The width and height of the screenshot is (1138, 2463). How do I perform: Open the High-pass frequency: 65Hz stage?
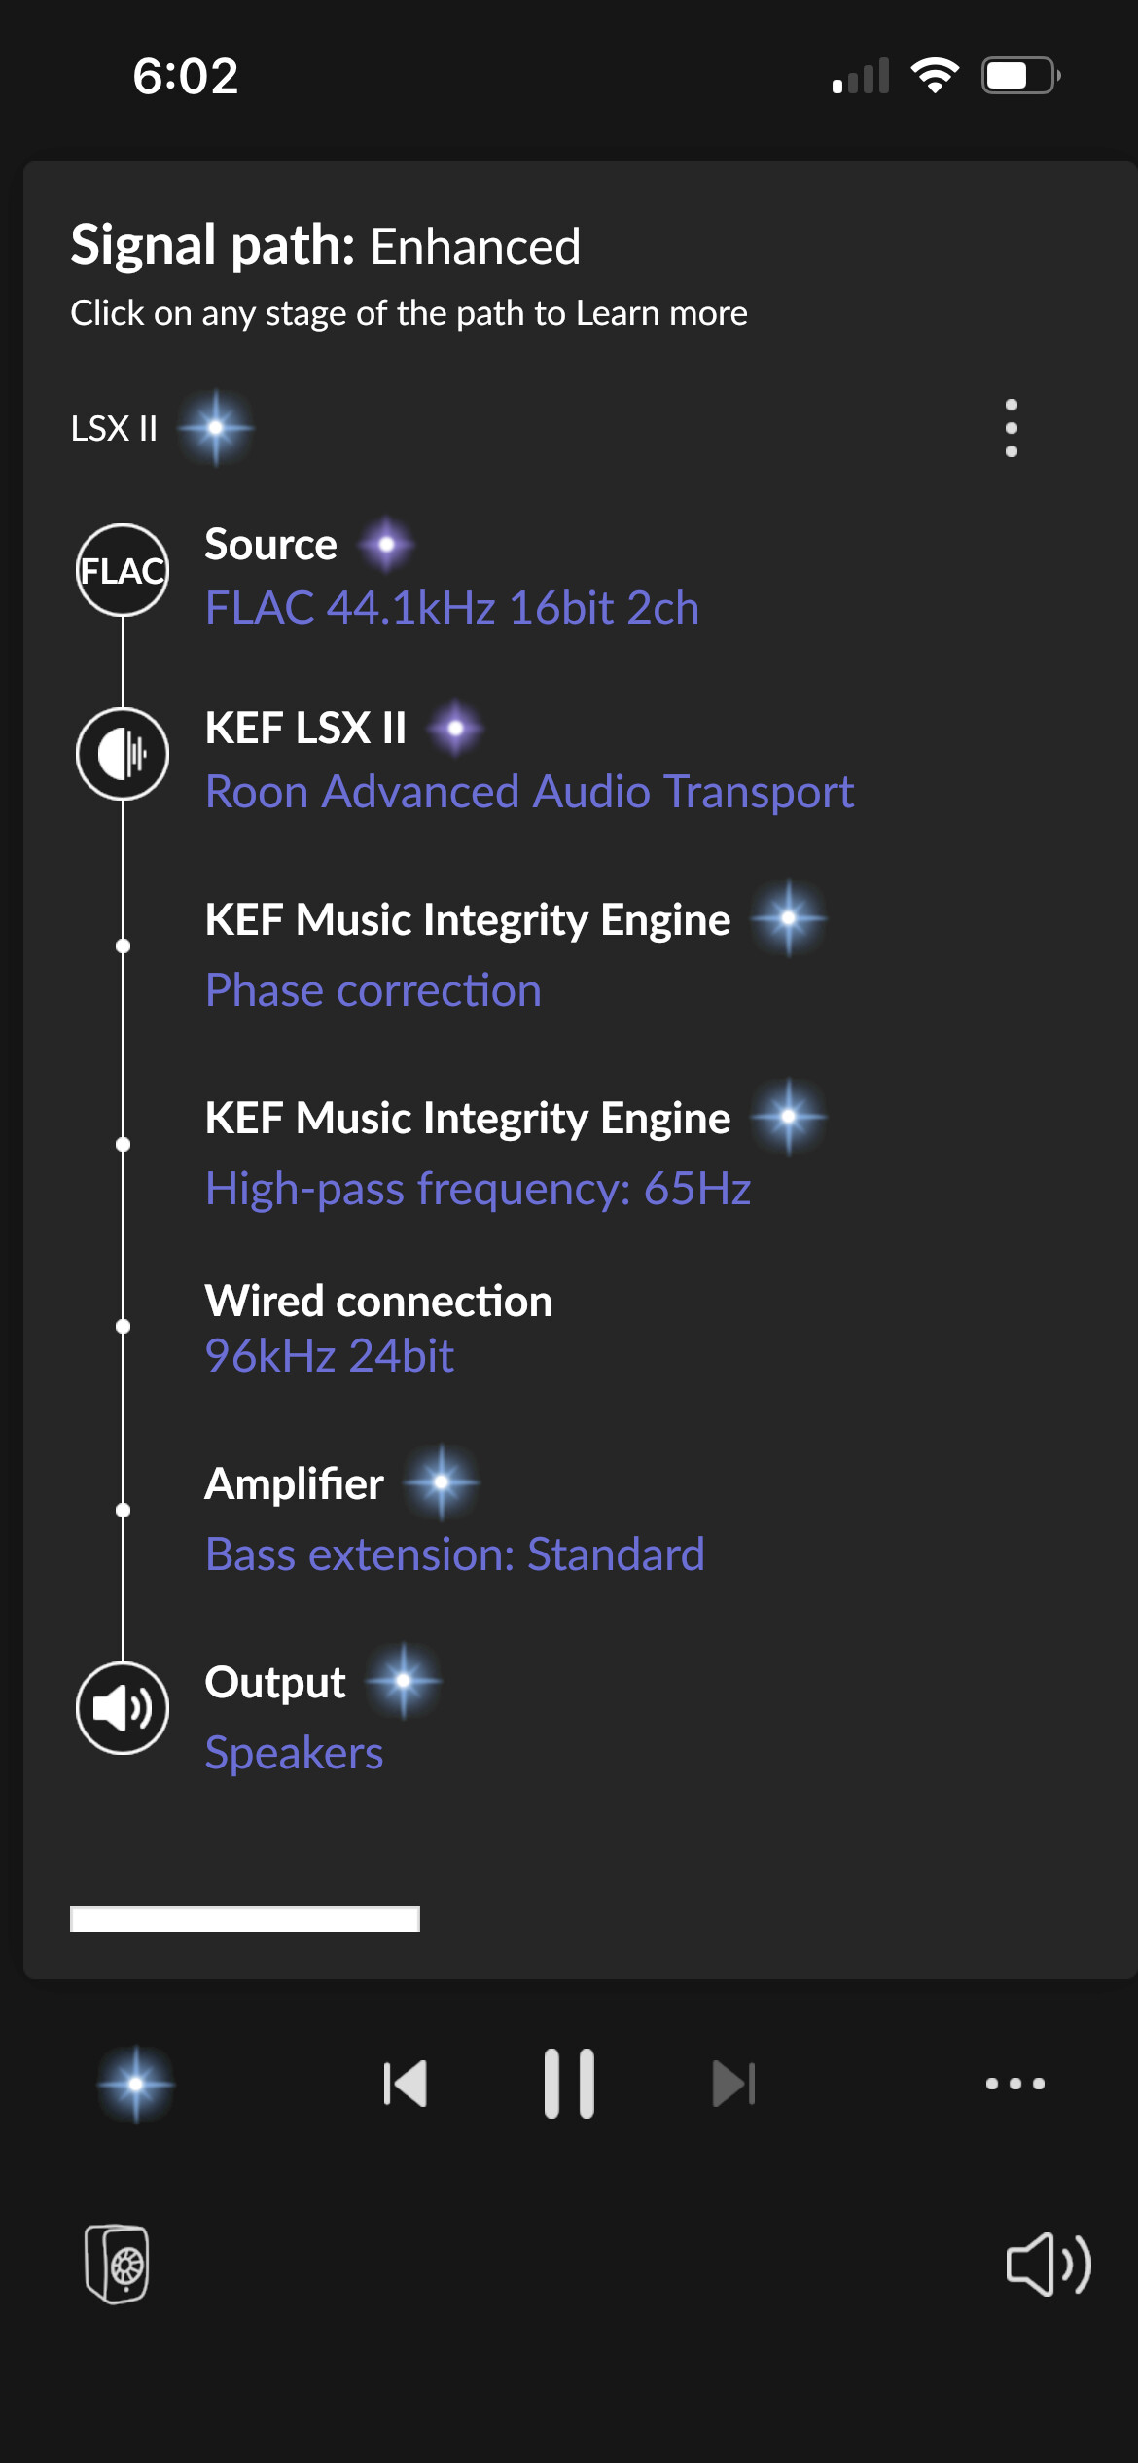(478, 1189)
